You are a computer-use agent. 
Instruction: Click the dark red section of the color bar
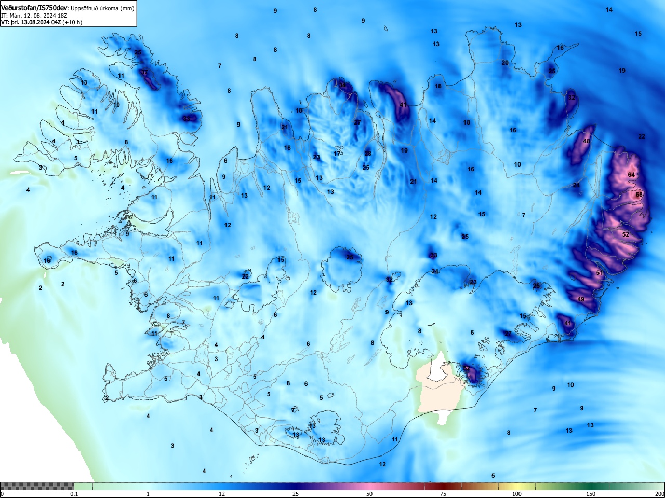(x=443, y=486)
